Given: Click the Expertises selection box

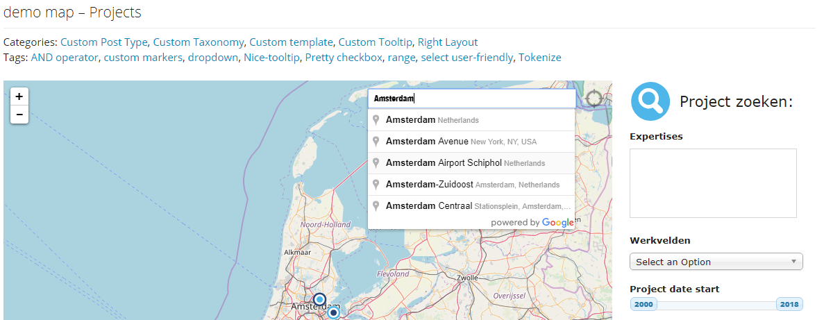Looking at the screenshot, I should pos(712,183).
